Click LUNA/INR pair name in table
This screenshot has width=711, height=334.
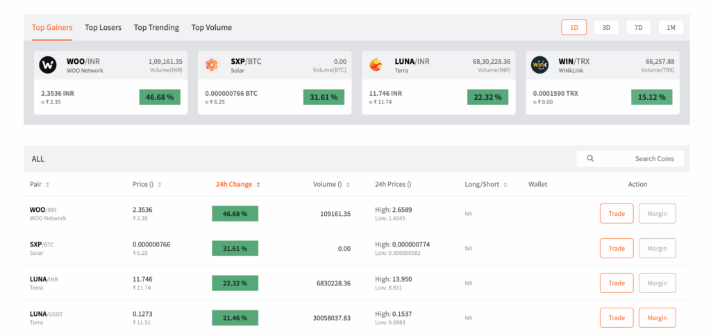[x=44, y=279]
